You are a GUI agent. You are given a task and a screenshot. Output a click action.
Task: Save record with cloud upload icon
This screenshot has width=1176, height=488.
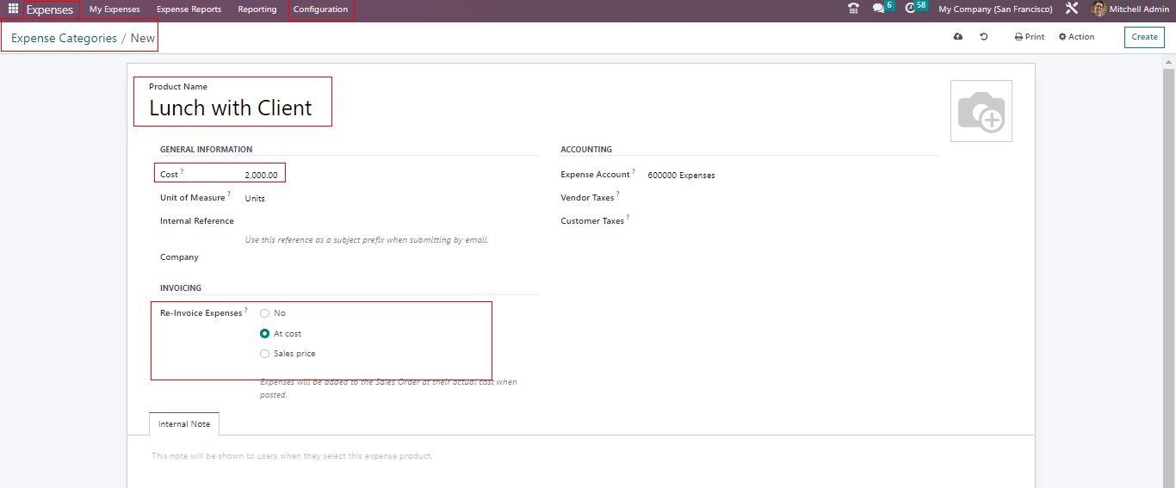(958, 37)
